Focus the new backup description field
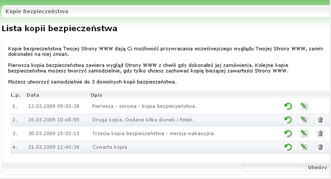Image resolution: width=331 pixels, height=179 pixels. click(273, 168)
